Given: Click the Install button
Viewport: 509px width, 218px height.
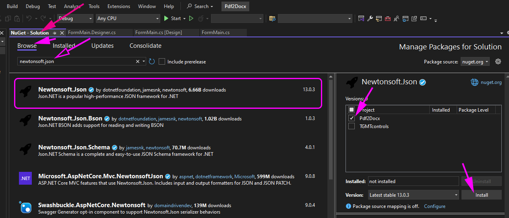Looking at the screenshot, I should (482, 195).
